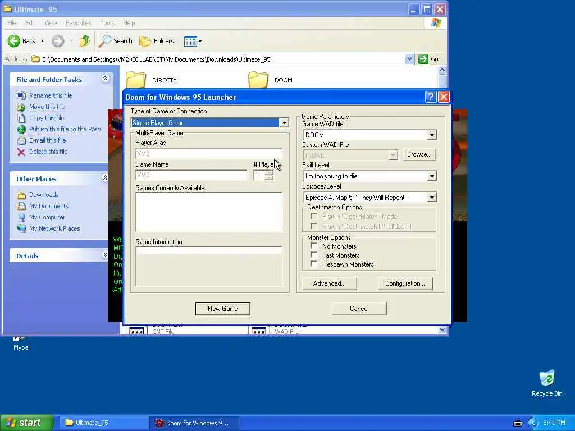Open the Favorites menu

point(79,23)
